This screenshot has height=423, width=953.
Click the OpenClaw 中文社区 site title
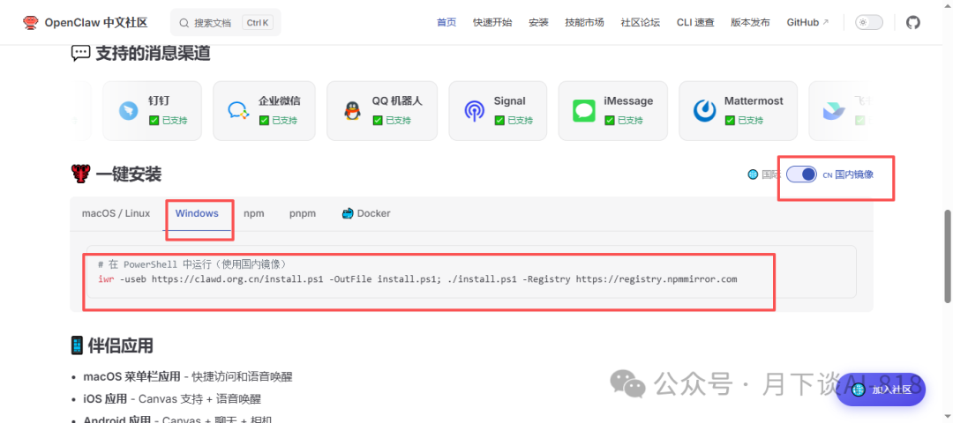pos(96,22)
